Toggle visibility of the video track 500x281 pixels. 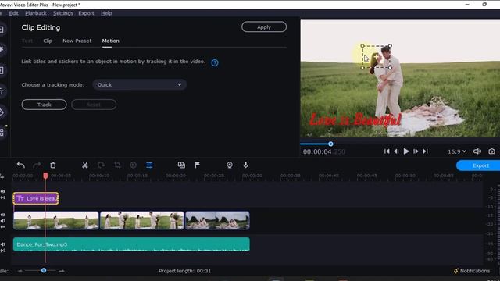coord(3,215)
